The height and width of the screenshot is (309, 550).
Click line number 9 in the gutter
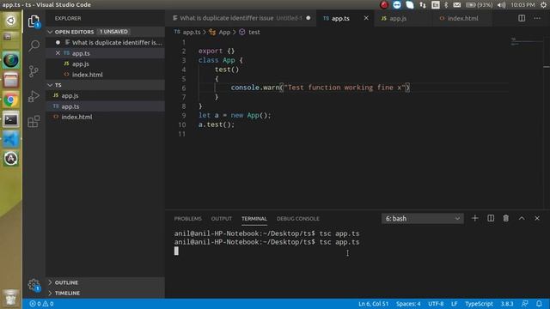coord(184,115)
